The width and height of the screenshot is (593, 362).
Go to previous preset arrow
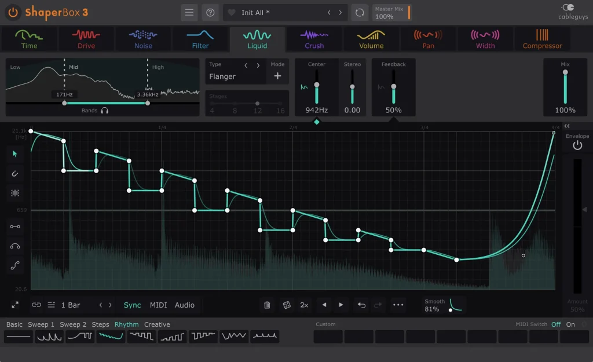[x=329, y=13]
